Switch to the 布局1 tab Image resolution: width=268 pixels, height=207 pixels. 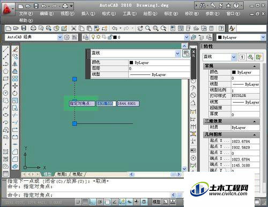pos(62,174)
